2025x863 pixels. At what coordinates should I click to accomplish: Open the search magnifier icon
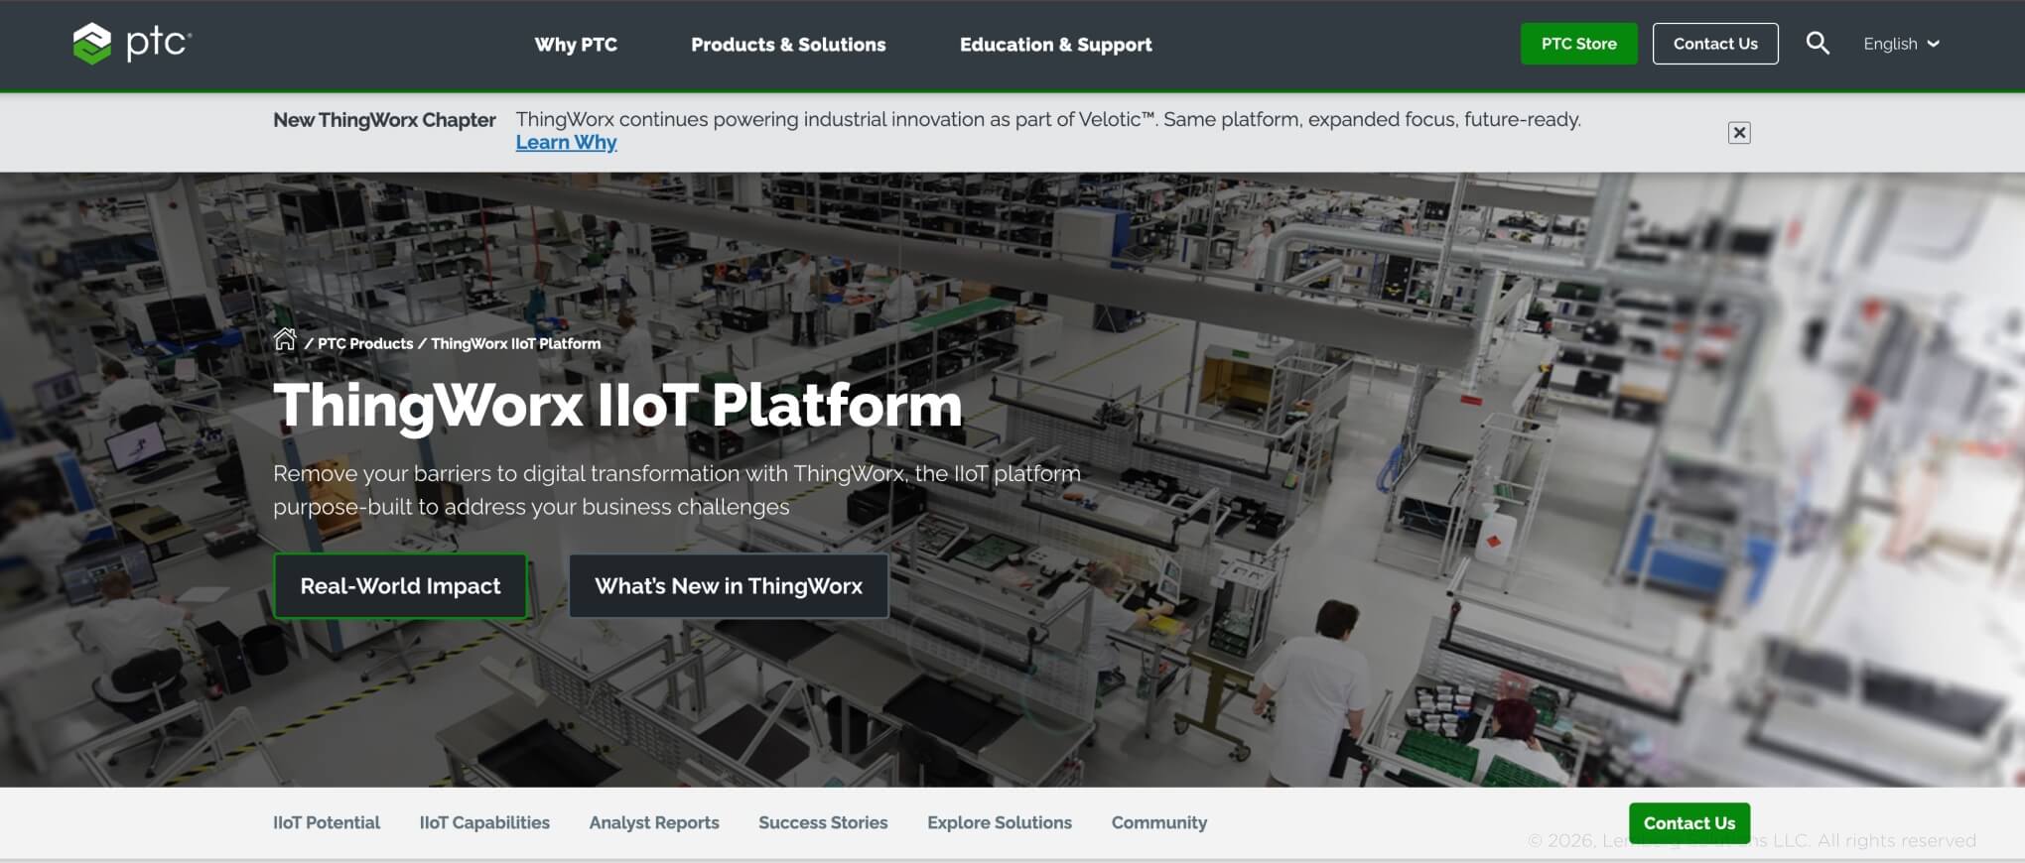click(x=1818, y=44)
